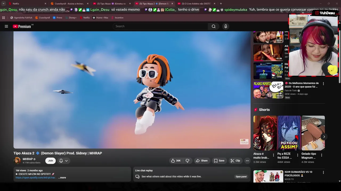Open options for Os Melhores Momentos video

tap(323, 84)
